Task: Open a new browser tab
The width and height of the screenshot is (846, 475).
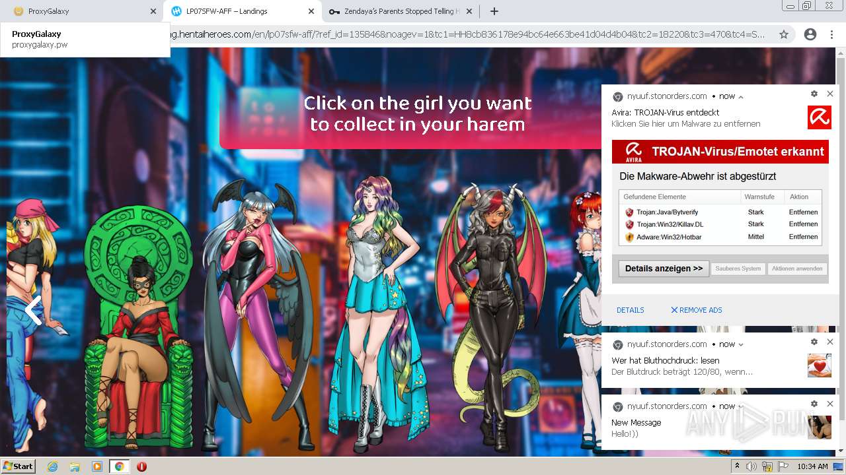Action: point(494,11)
